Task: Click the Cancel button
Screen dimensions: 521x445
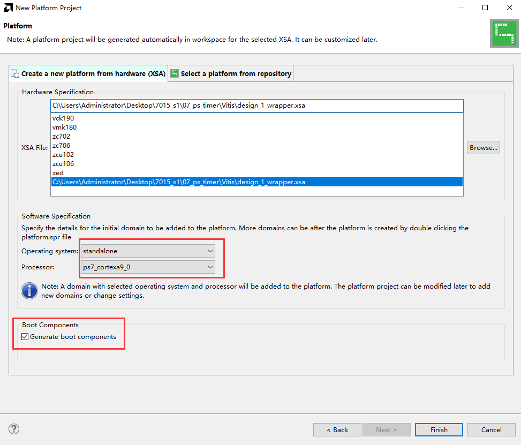Action: [491, 429]
